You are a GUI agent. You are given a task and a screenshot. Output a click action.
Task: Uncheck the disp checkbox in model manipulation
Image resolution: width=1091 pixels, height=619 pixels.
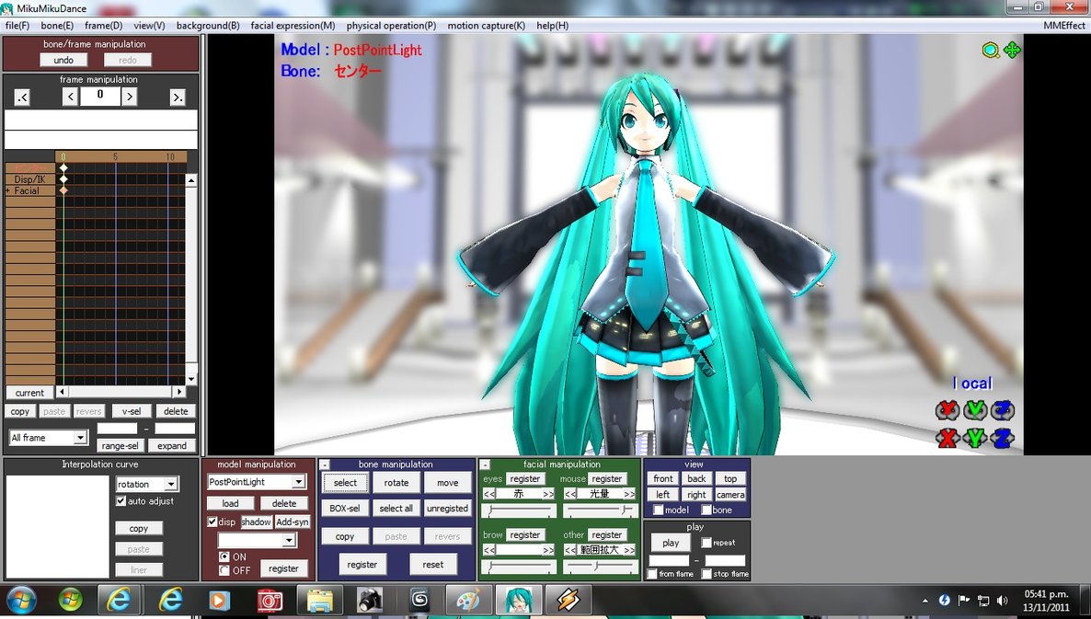[x=214, y=522]
